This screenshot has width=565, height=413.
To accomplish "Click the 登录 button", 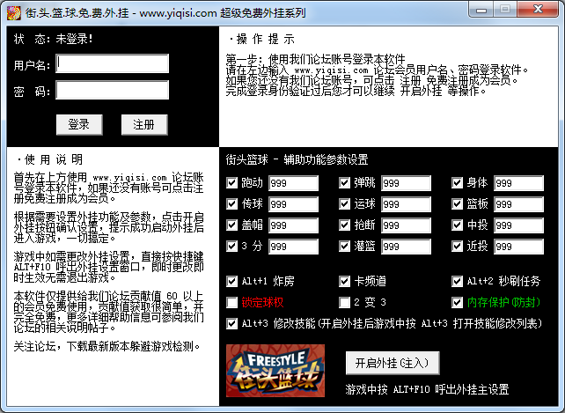I will (79, 125).
